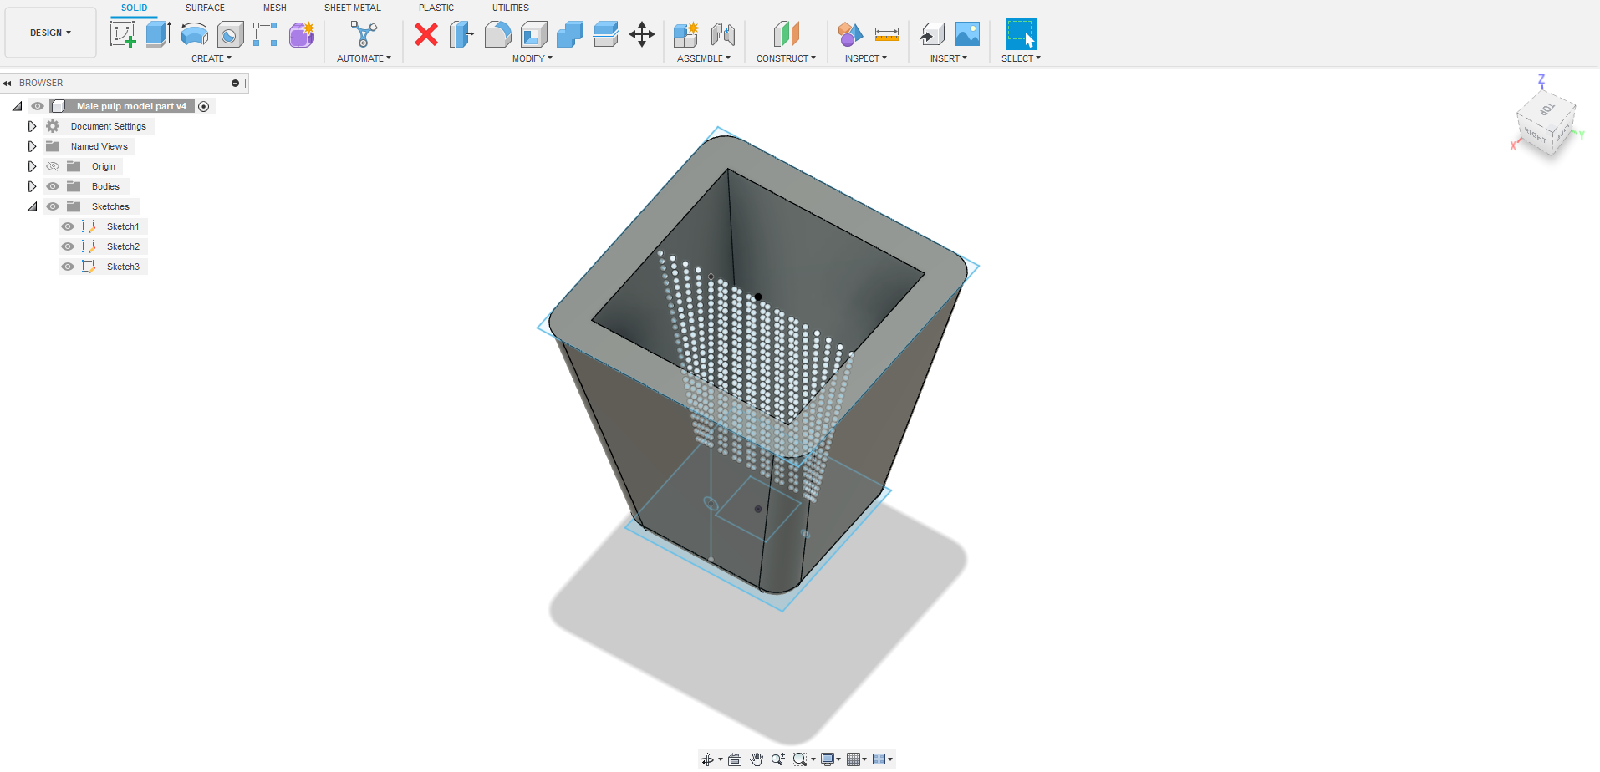Switch to the SHEET METAL tab
Image resolution: width=1600 pixels, height=772 pixels.
point(353,8)
